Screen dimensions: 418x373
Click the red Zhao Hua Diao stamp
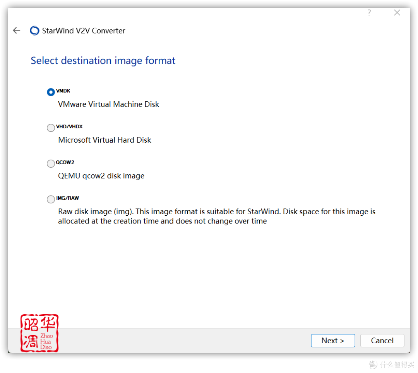[39, 333]
